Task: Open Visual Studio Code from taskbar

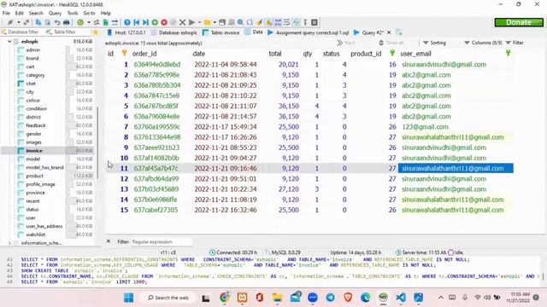Action: [401, 298]
